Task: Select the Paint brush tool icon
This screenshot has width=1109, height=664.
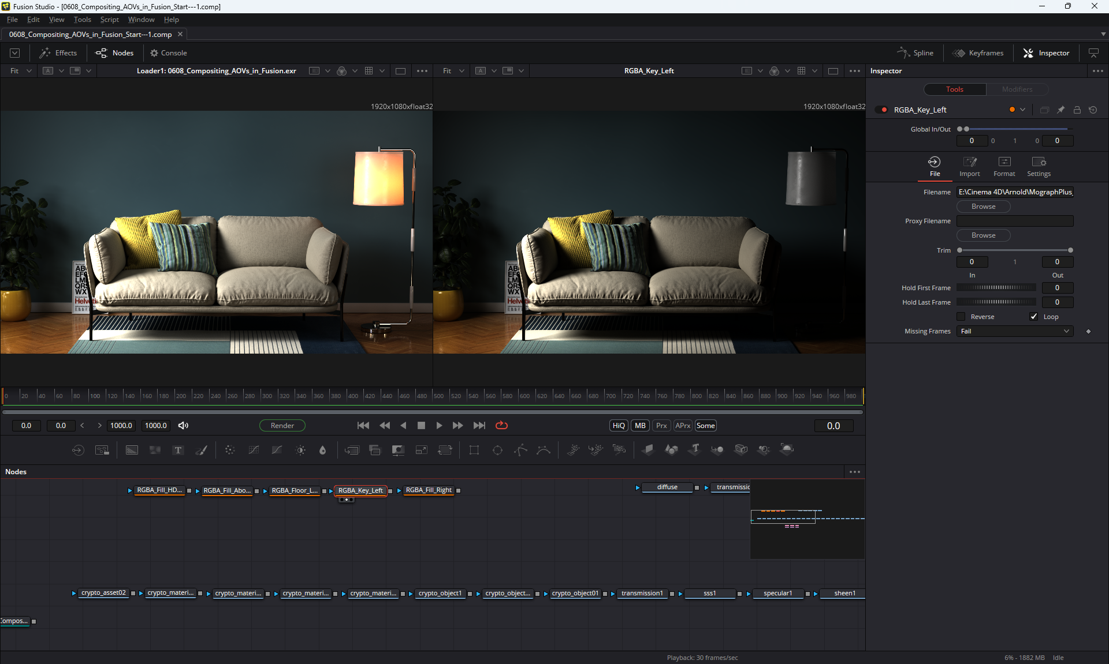Action: click(201, 450)
